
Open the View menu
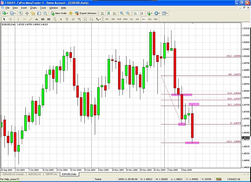pos(15,8)
